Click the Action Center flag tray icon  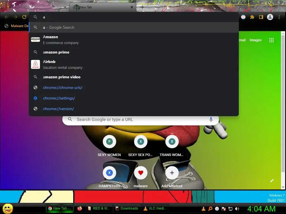click(x=224, y=209)
